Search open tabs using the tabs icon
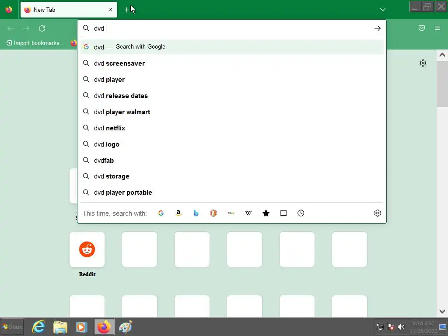Image resolution: width=448 pixels, height=336 pixels. click(x=283, y=213)
